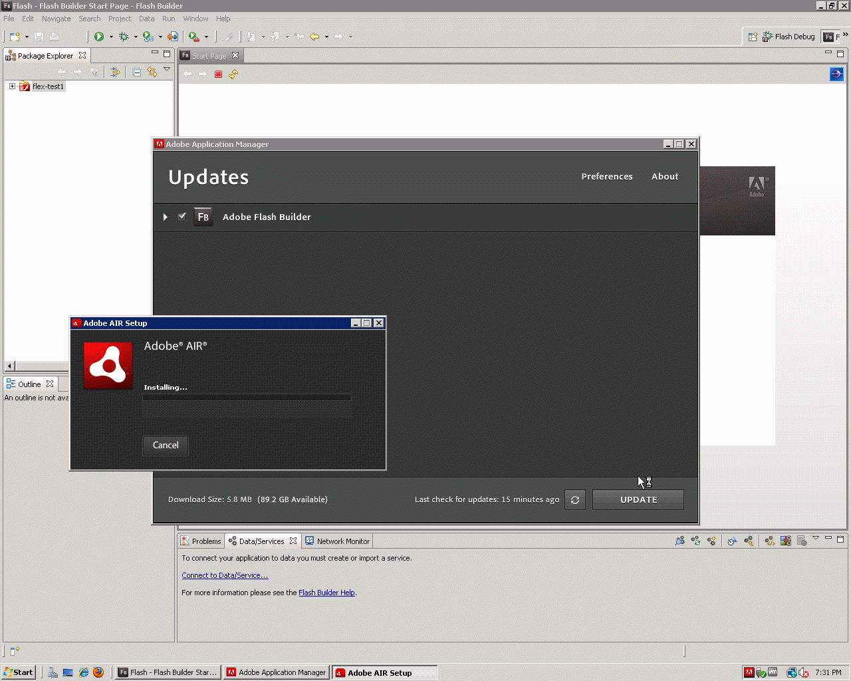
Task: Click the Export Release Build toolbar icon
Action: [173, 37]
